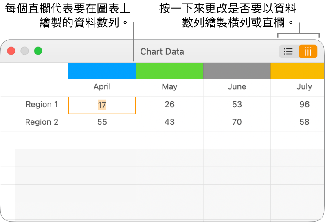The height and width of the screenshot is (222, 325).
Task: Select the Region 2 row label
Action: (x=42, y=122)
